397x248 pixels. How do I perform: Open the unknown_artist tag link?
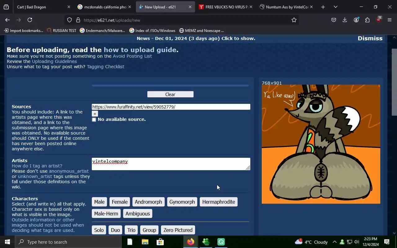pyautogui.click(x=35, y=176)
